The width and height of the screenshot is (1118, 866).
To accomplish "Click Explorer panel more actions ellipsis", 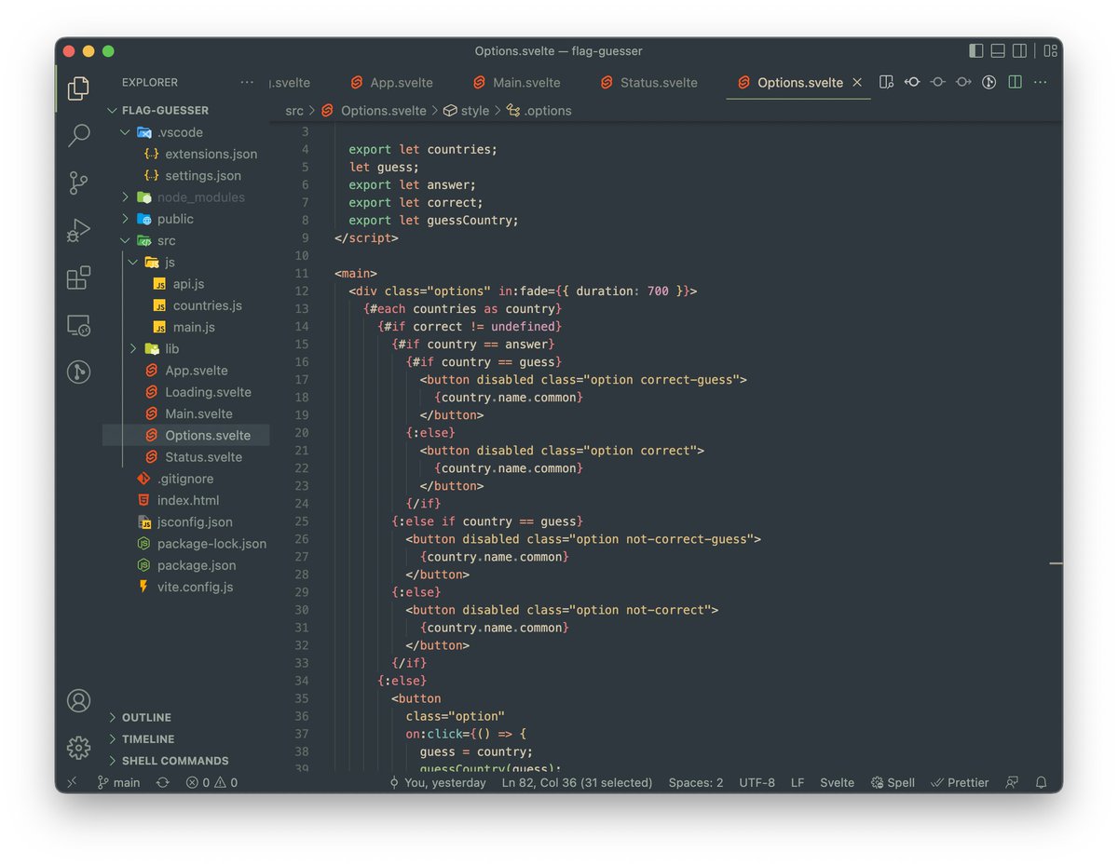I will [247, 82].
